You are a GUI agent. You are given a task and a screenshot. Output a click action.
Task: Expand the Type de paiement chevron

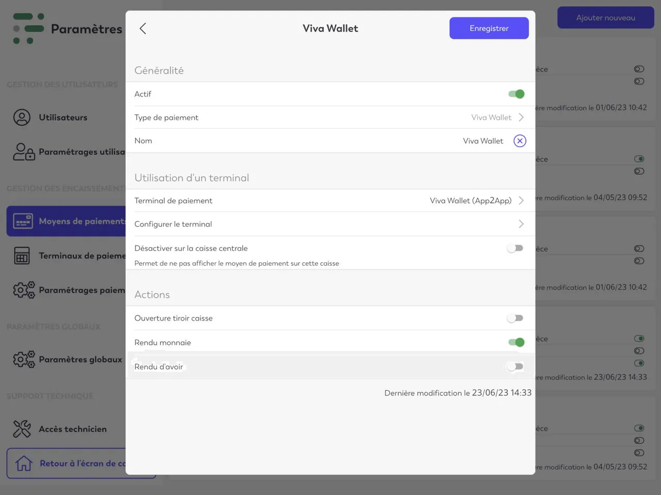coord(521,118)
